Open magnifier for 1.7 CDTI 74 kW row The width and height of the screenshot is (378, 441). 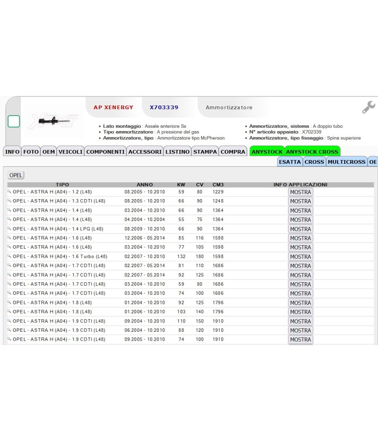pyautogui.click(x=9, y=293)
